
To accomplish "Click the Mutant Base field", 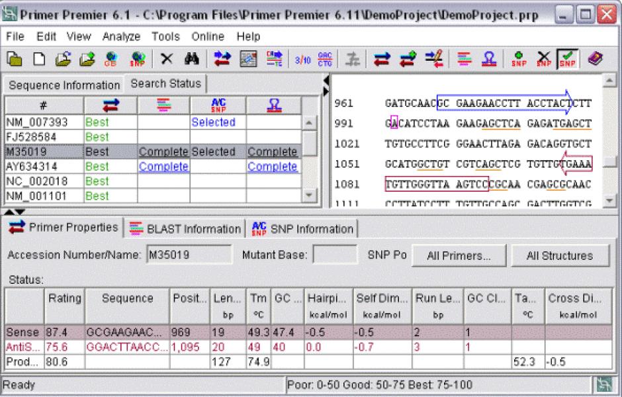I will pos(335,255).
